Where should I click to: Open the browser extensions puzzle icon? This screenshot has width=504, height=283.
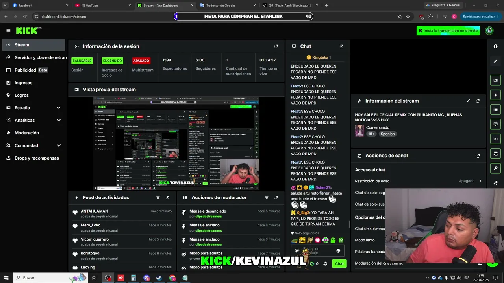coord(431,17)
